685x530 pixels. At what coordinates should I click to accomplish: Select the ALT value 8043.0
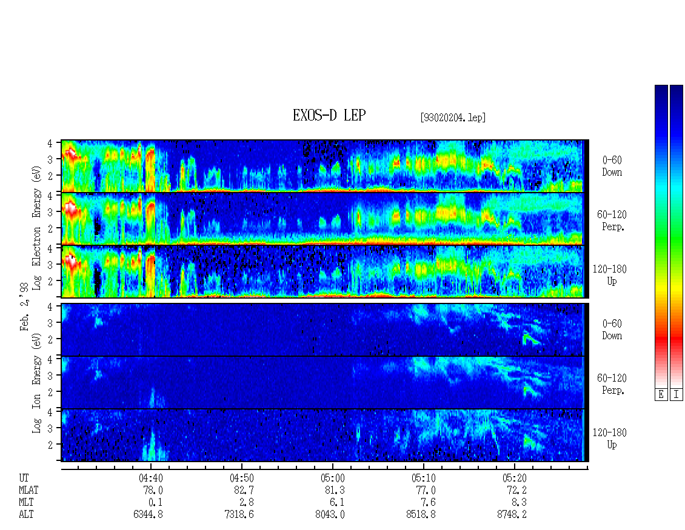pyautogui.click(x=330, y=515)
